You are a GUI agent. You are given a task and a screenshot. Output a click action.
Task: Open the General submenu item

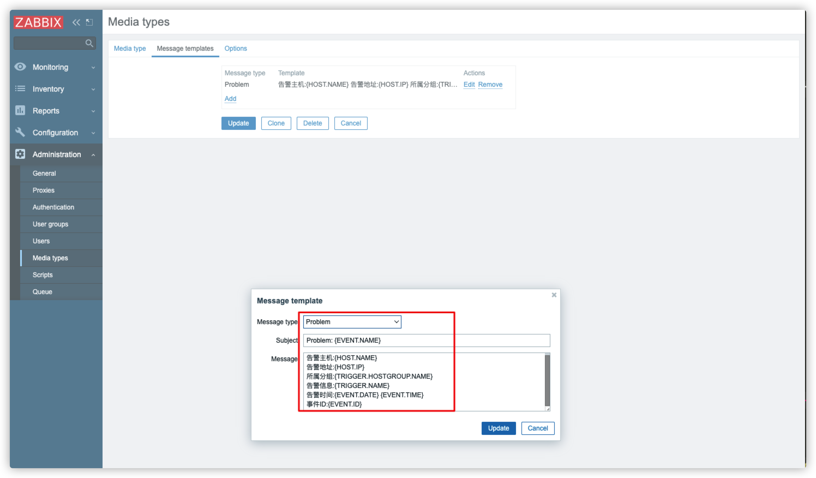pos(61,173)
